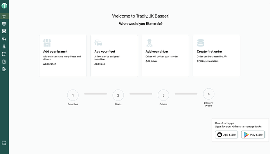This screenshot has width=270, height=154.
Task: Open the document settings sidebar icon
Action: [x=4, y=69]
